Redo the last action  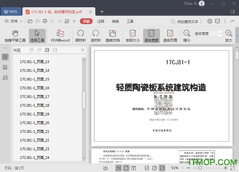[x=59, y=21]
